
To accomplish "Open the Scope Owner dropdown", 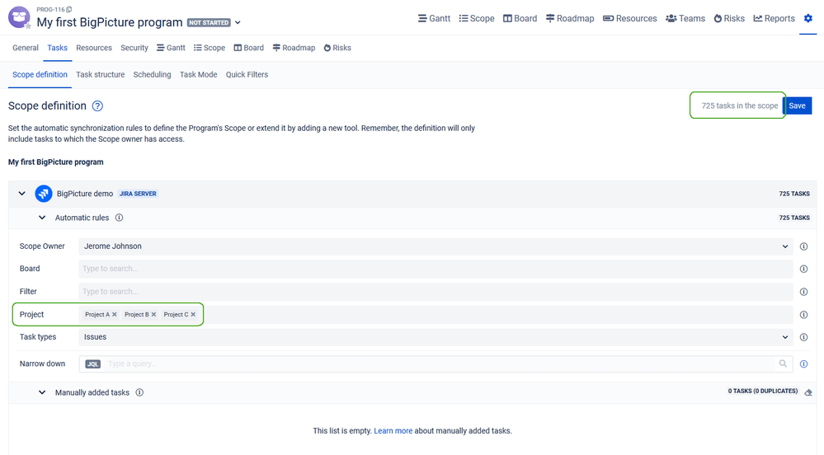I will click(x=436, y=246).
